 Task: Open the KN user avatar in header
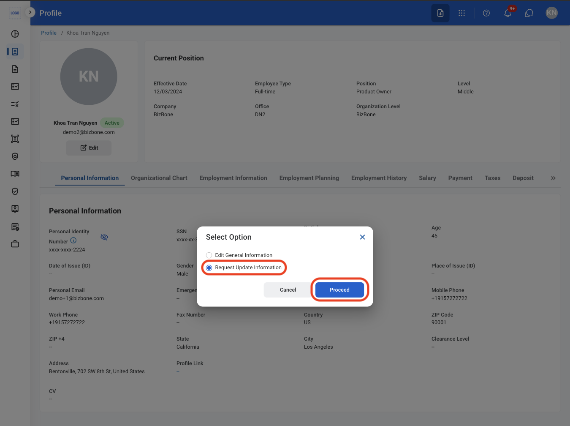tap(552, 13)
